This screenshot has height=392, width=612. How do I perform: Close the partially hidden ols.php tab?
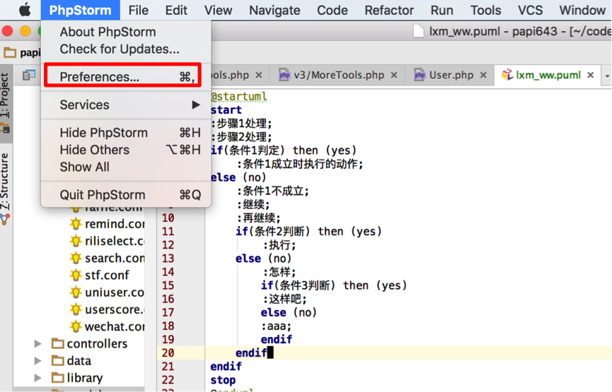pos(259,75)
